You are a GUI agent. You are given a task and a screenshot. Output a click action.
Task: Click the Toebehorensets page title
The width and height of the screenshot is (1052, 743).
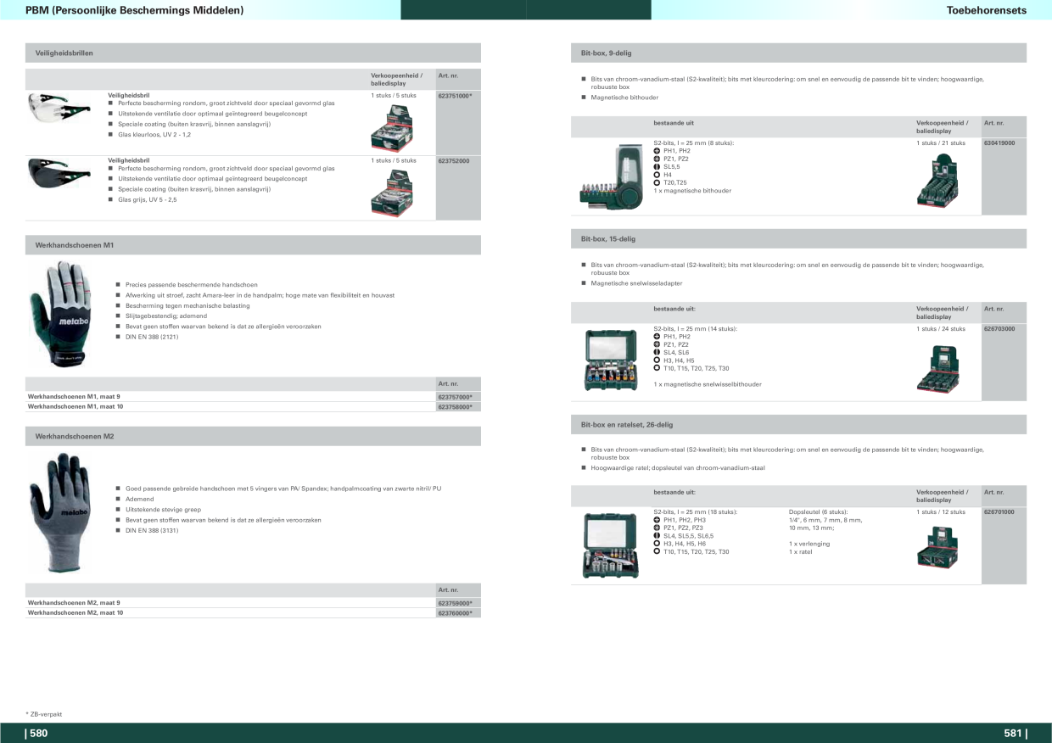pos(987,10)
